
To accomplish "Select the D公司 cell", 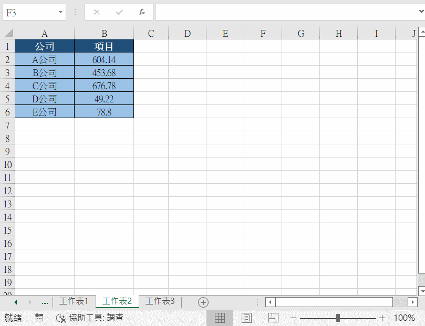I will [x=45, y=99].
